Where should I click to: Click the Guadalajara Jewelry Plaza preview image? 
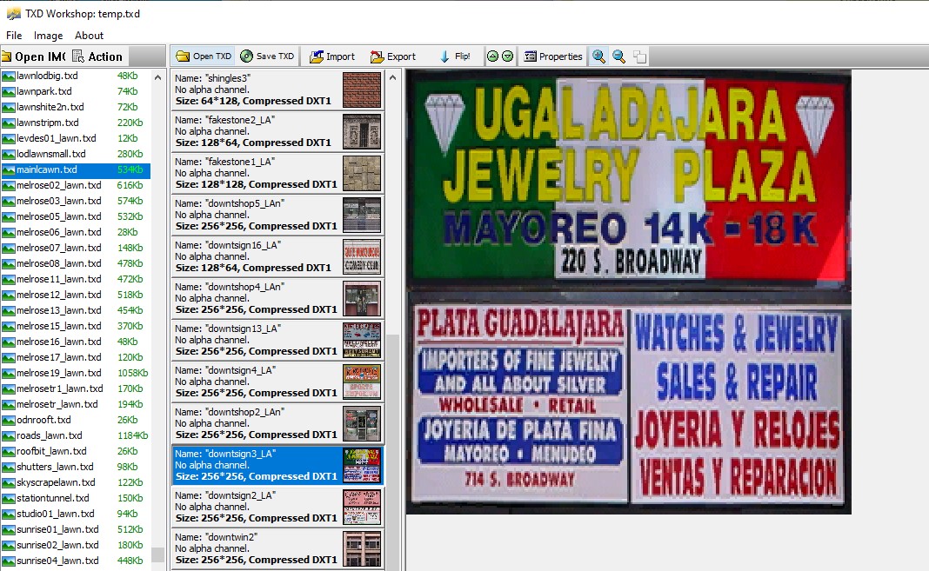pyautogui.click(x=629, y=292)
